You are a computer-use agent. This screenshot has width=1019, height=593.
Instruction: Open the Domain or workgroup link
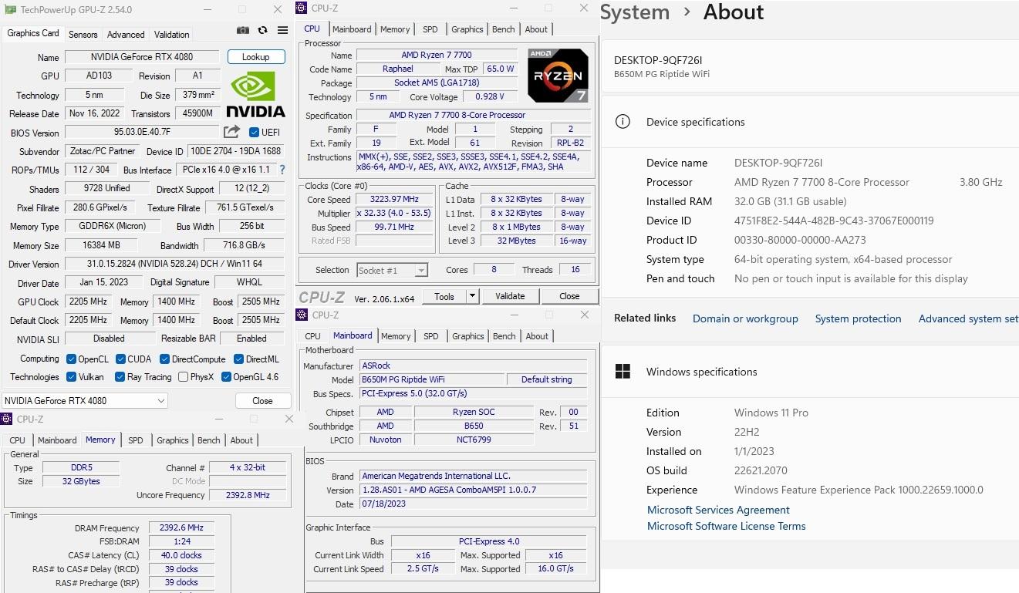tap(745, 318)
